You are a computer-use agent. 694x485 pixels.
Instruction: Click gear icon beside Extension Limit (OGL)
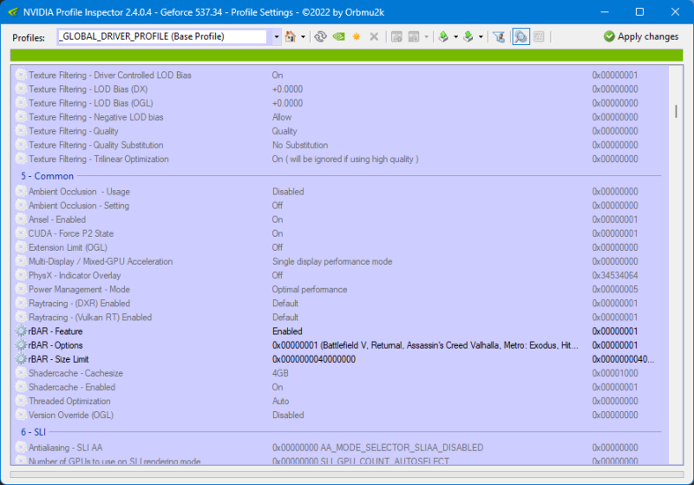click(x=21, y=247)
